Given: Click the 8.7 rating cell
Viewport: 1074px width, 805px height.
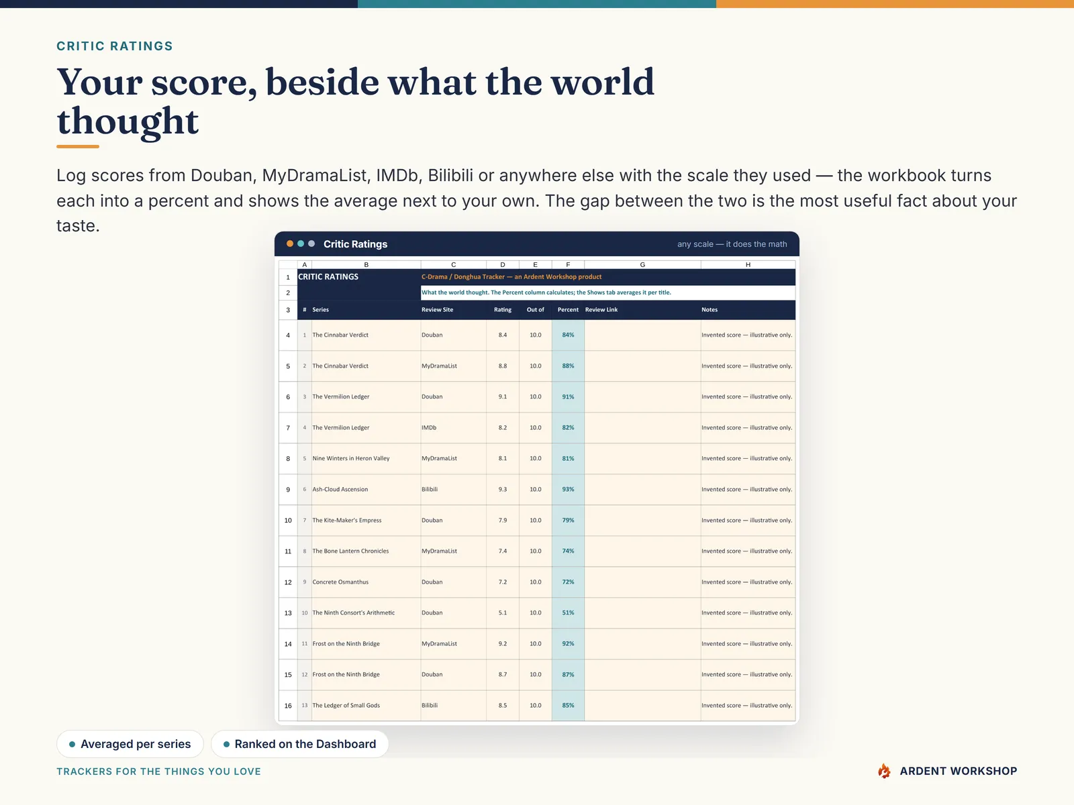Looking at the screenshot, I should (503, 674).
